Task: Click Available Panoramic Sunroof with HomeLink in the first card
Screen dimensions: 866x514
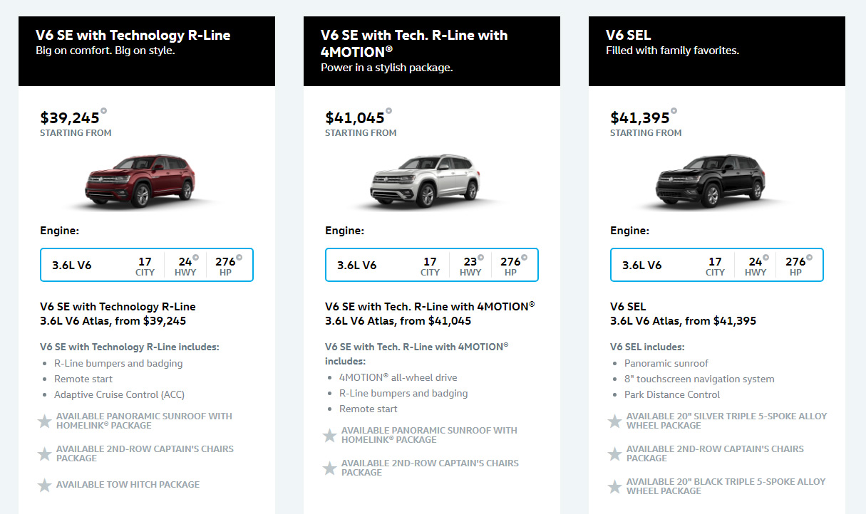Action: (x=144, y=421)
